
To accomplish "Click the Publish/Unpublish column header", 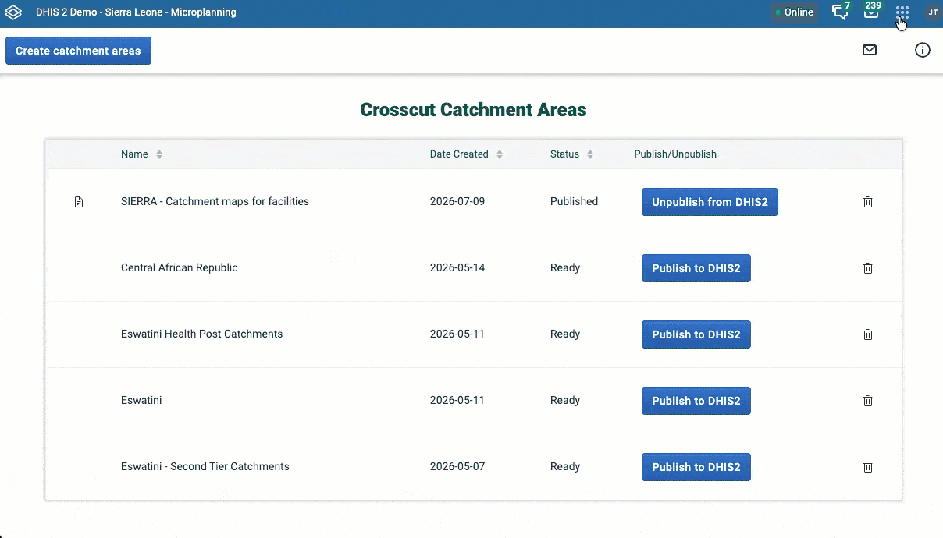I will click(675, 154).
